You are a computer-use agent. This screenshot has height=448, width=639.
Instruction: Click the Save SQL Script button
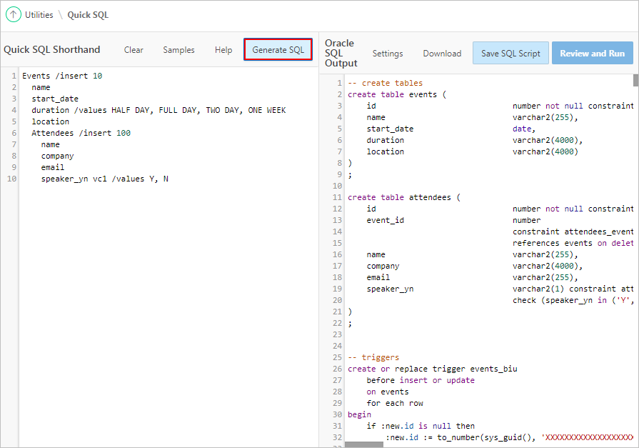pyautogui.click(x=510, y=53)
